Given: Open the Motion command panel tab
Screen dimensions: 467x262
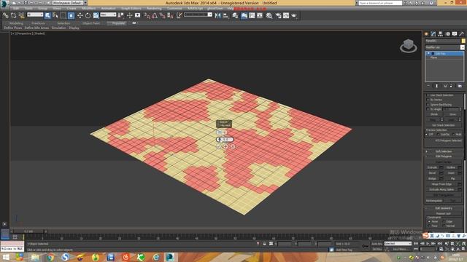Looking at the screenshot, I should [447, 34].
